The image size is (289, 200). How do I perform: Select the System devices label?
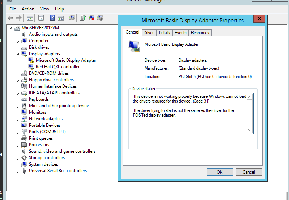coord(43,164)
